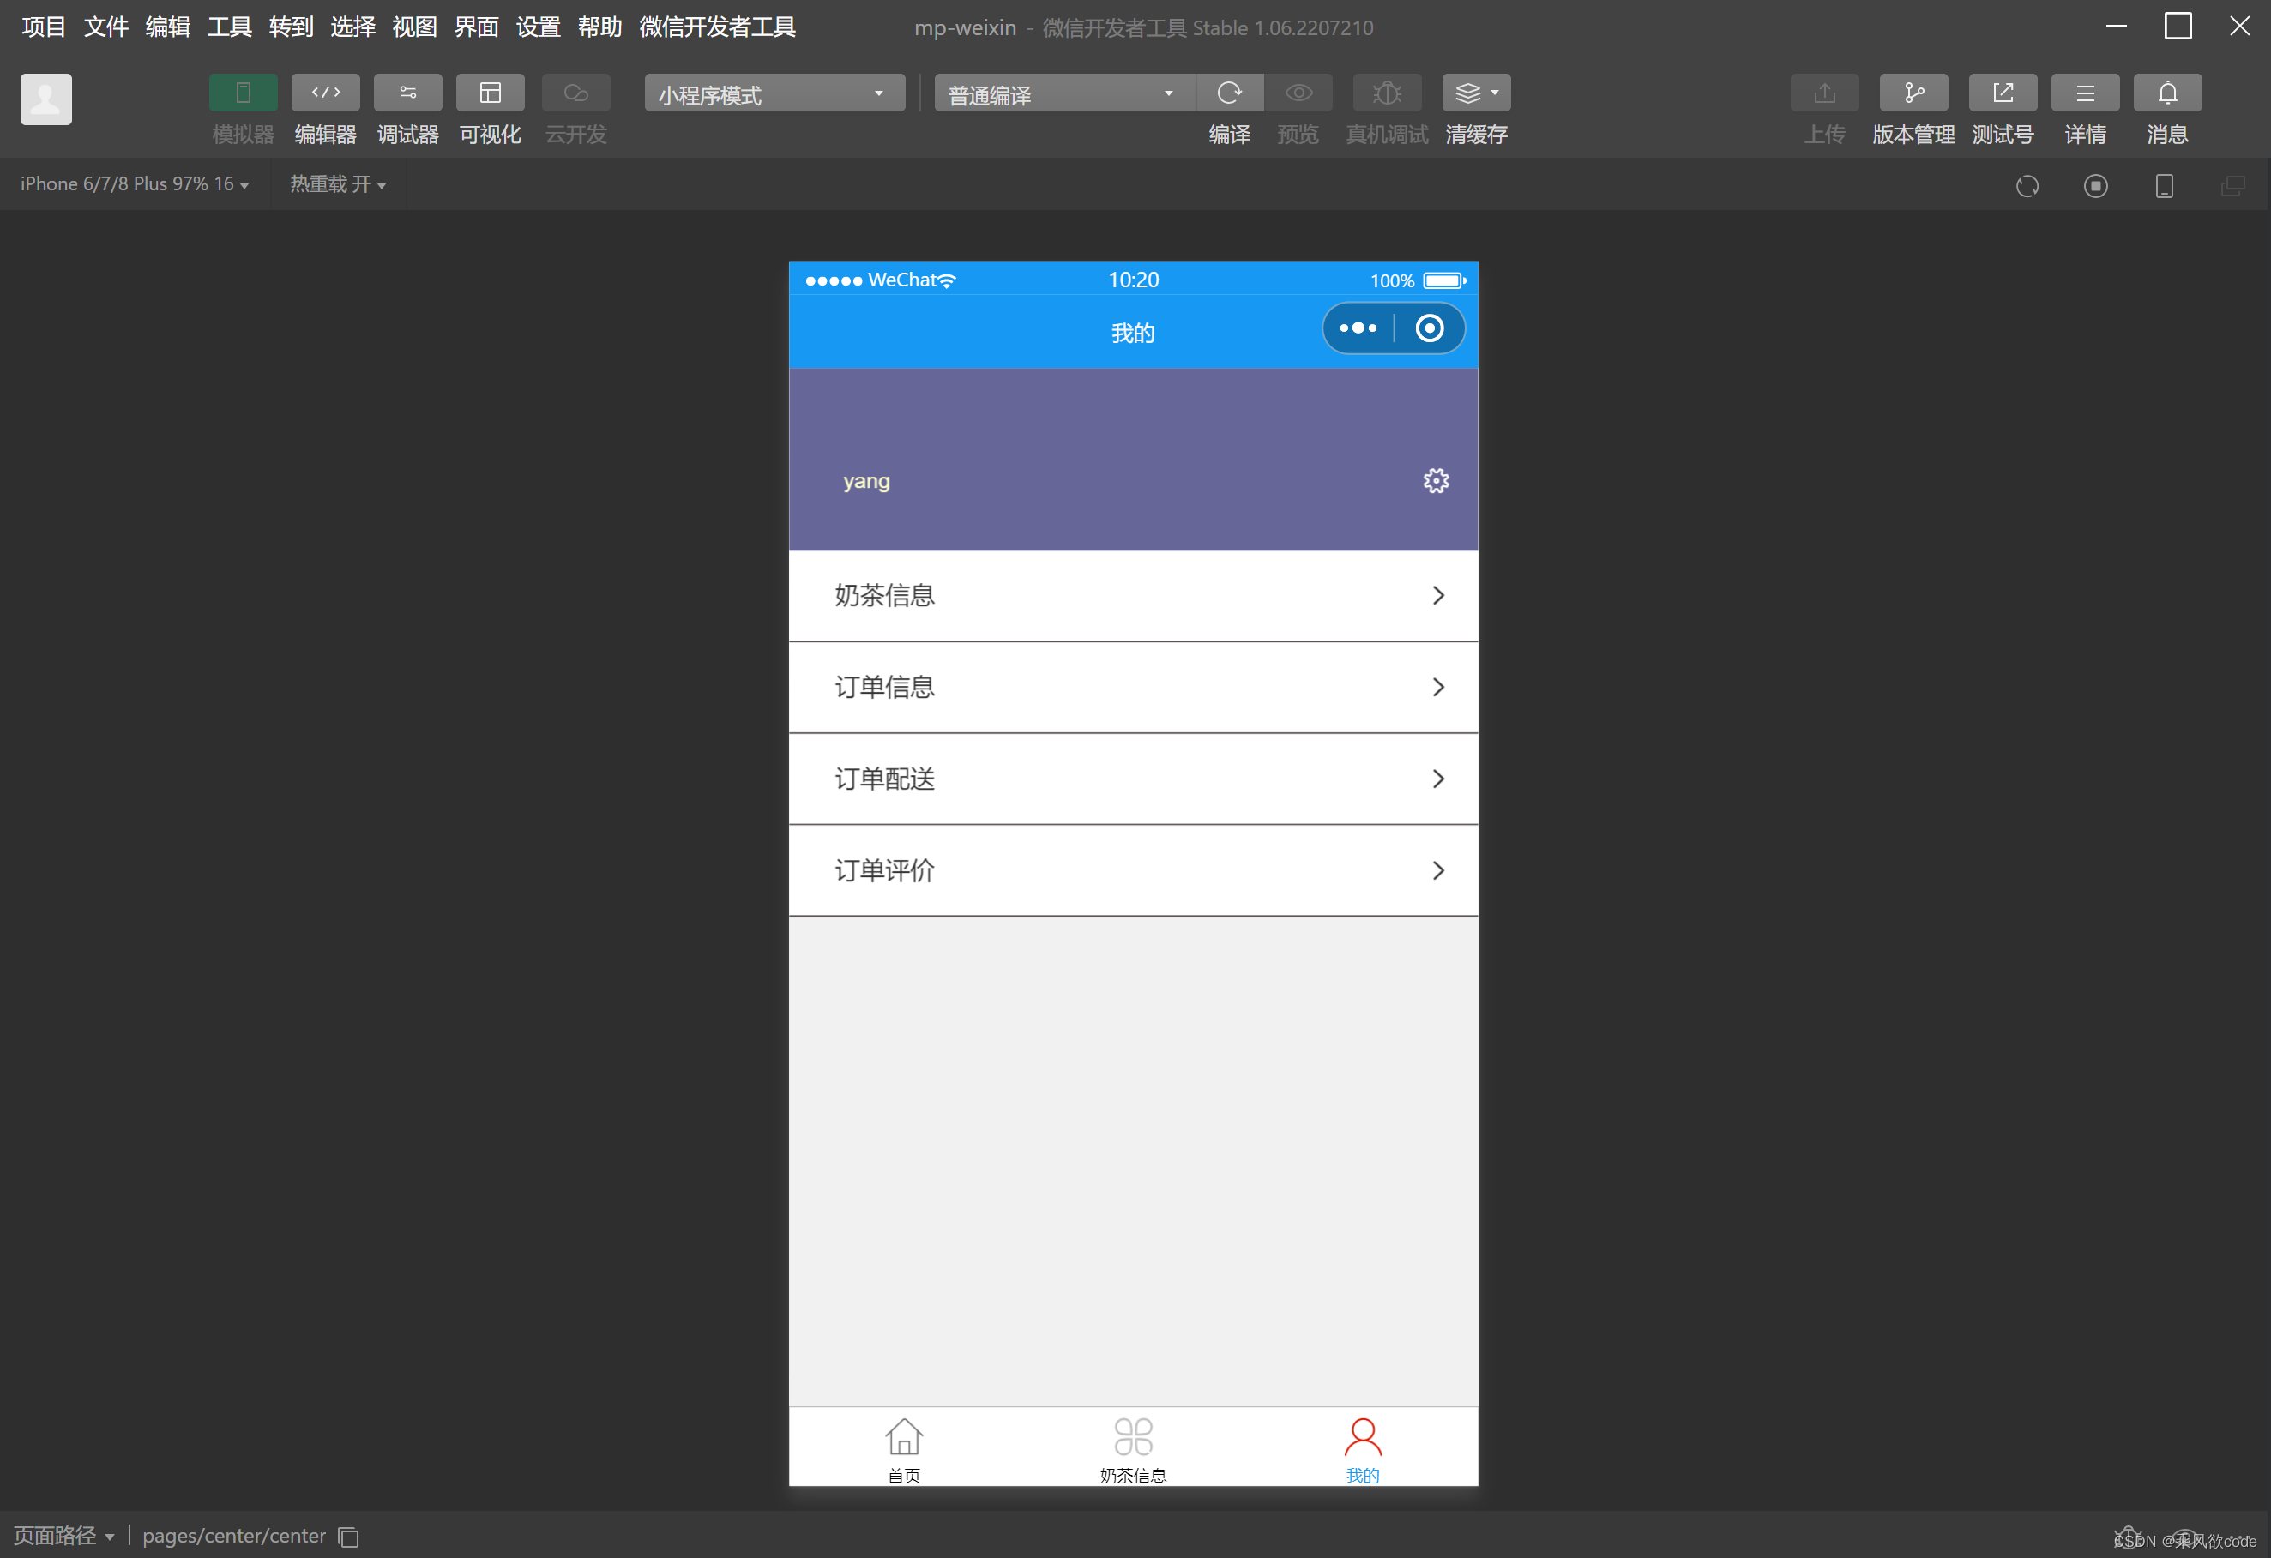Open the visualization layout icon
This screenshot has height=1558, width=2271.
490,93
